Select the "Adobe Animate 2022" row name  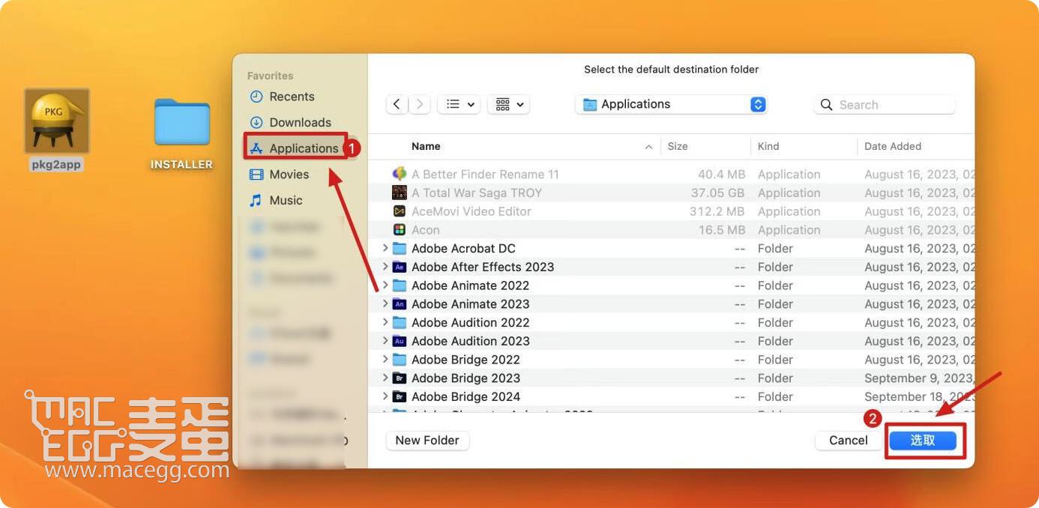(470, 285)
